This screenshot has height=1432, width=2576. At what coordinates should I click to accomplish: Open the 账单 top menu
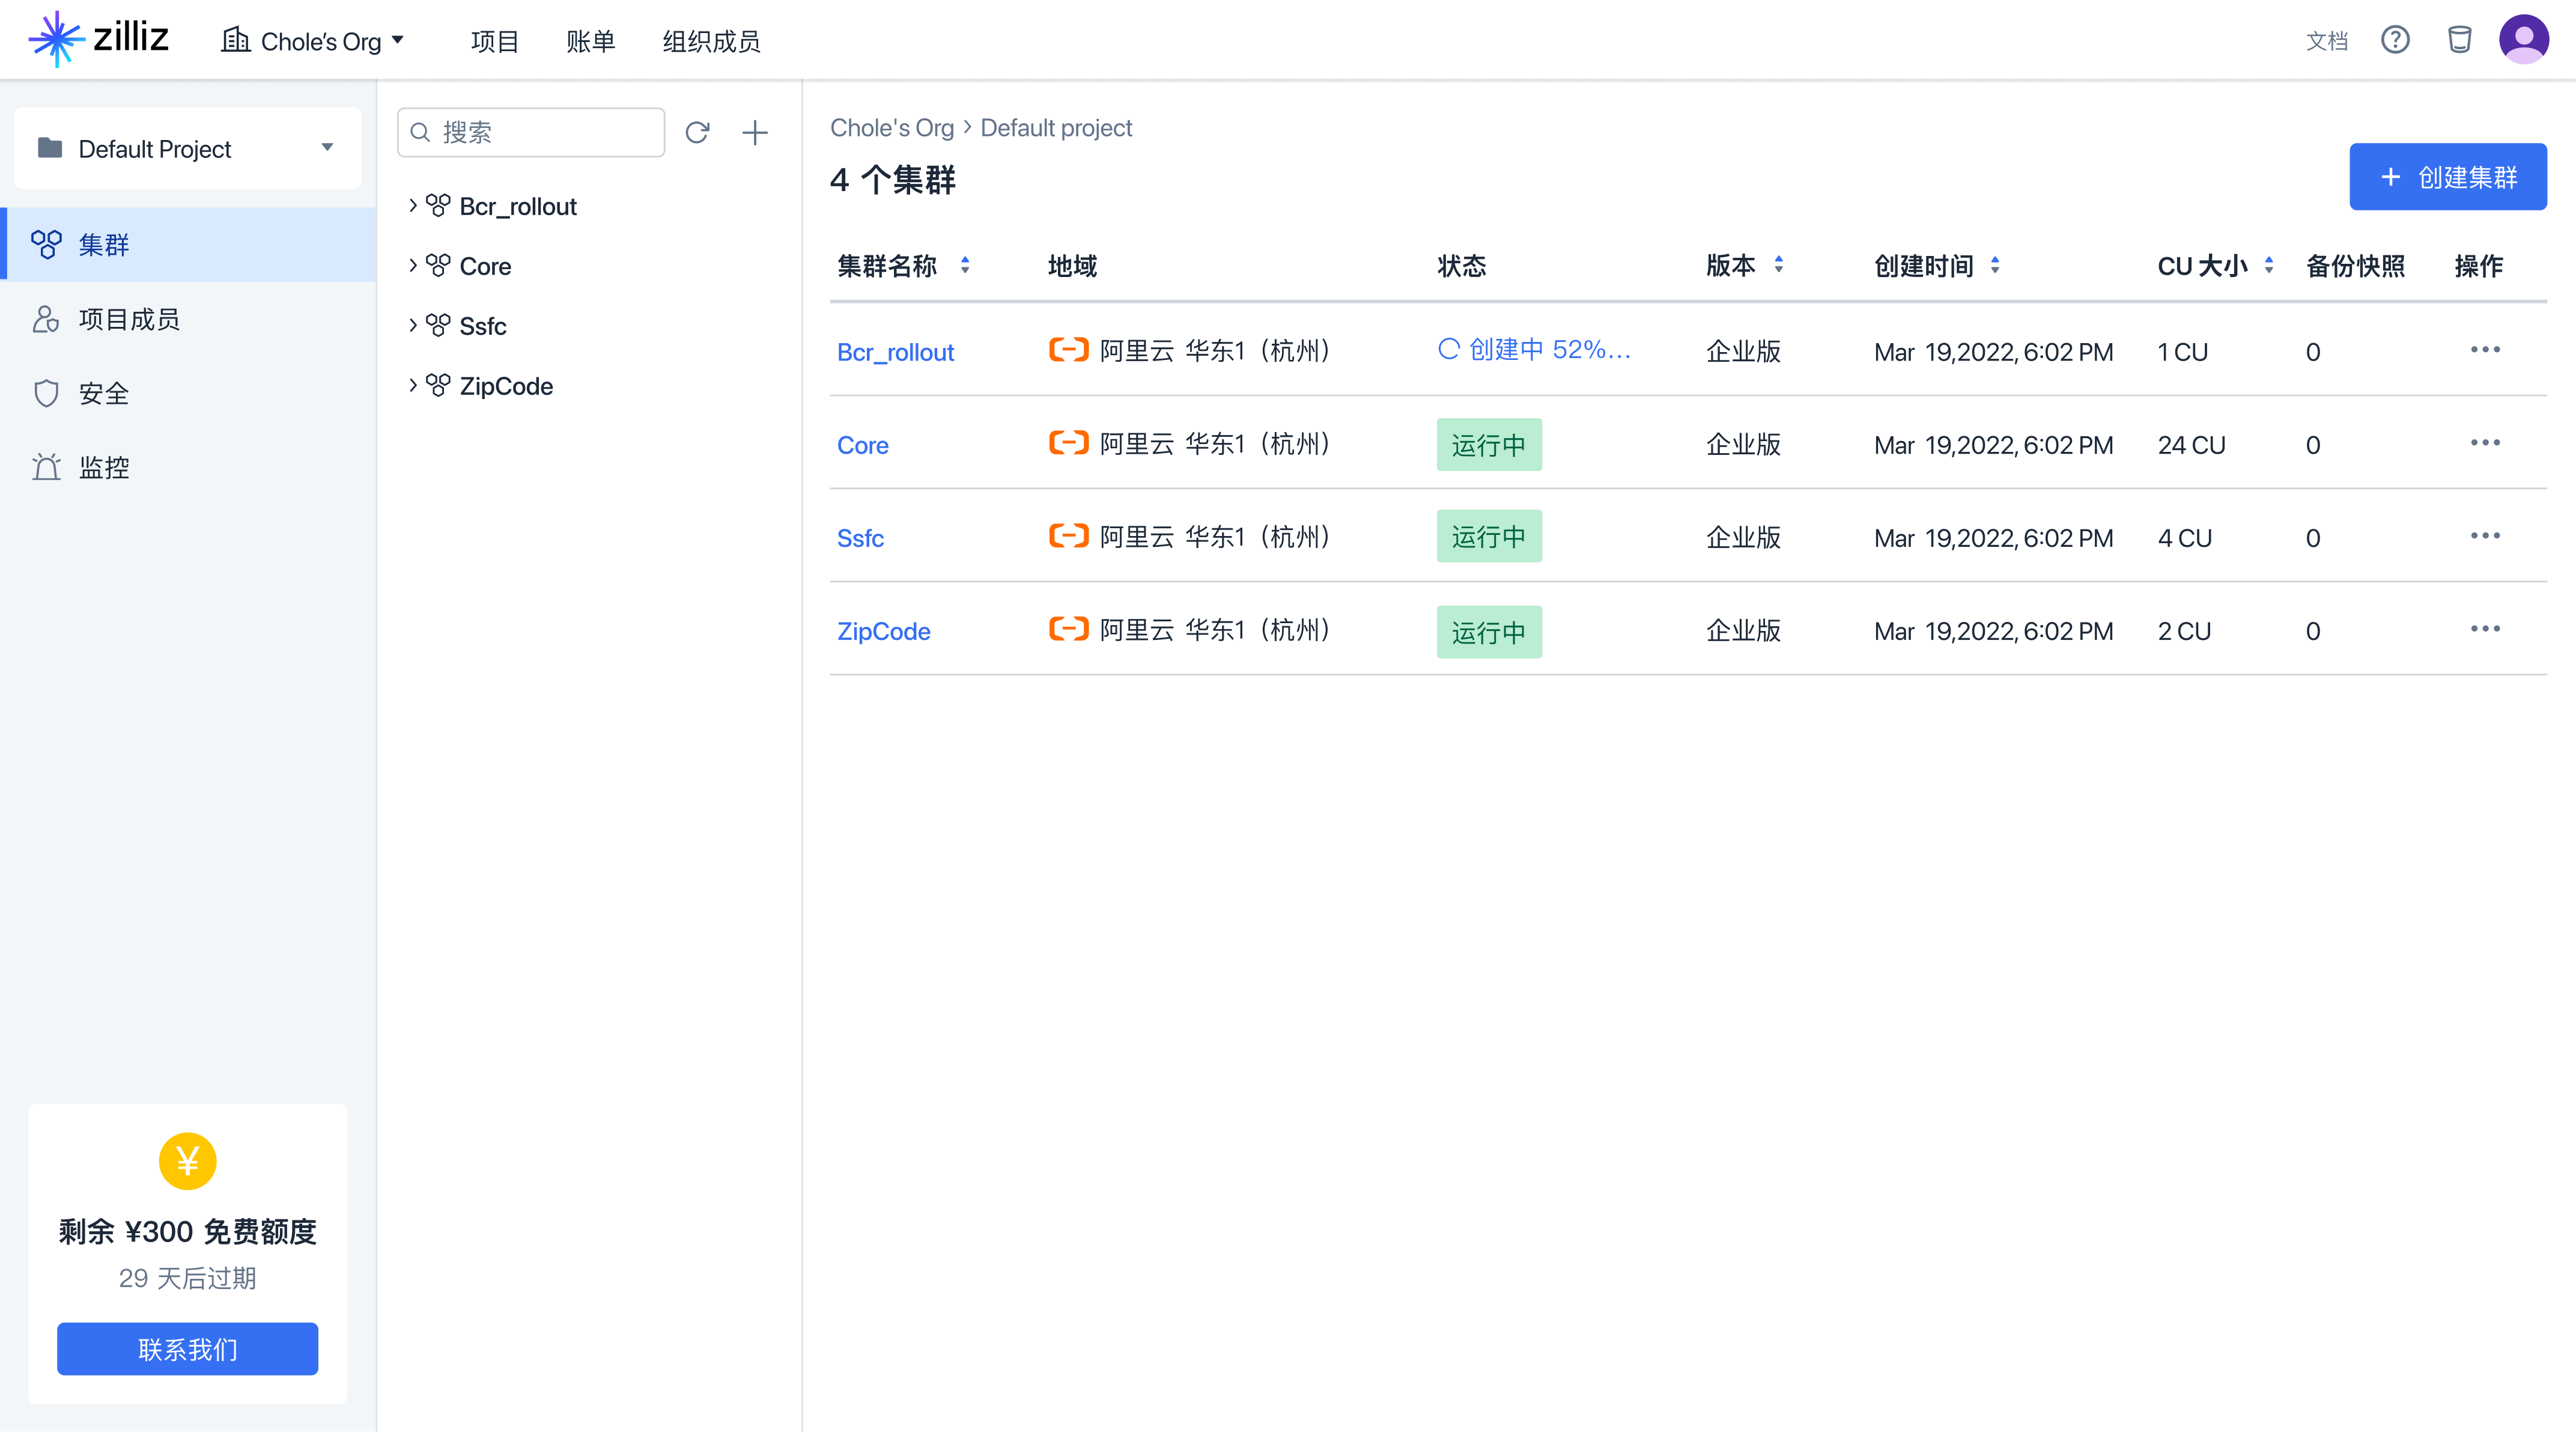click(x=591, y=41)
